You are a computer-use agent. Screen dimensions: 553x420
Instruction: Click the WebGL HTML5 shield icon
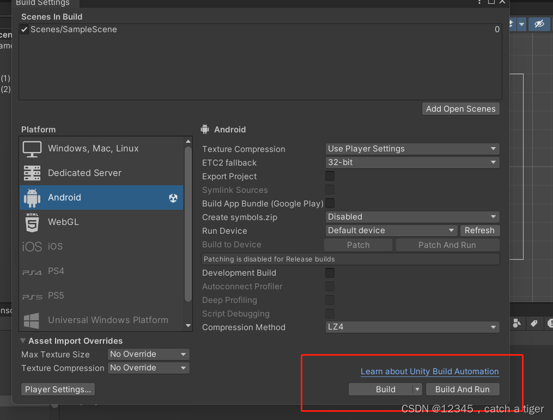(x=32, y=222)
